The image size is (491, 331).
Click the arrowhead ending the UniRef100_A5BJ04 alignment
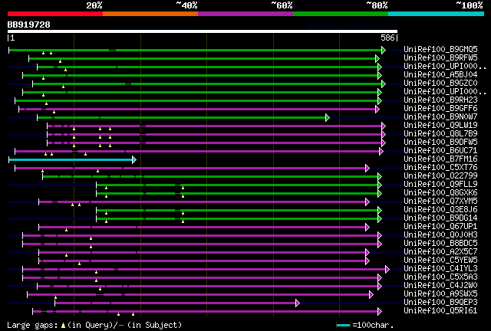(380, 75)
